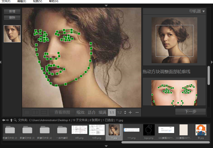The height and width of the screenshot is (148, 213).
Task: Go back using the left arrow in path bar
Action: [4, 120]
